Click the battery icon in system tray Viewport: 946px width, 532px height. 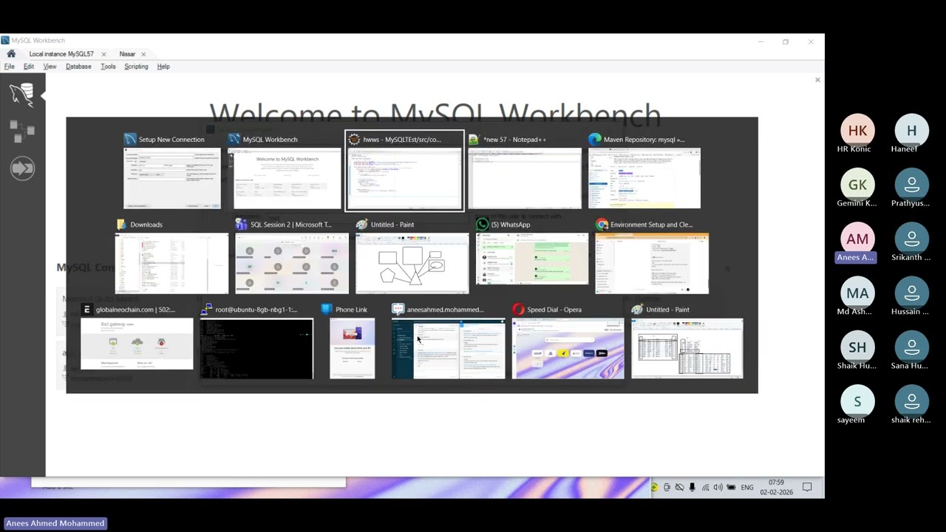point(731,488)
